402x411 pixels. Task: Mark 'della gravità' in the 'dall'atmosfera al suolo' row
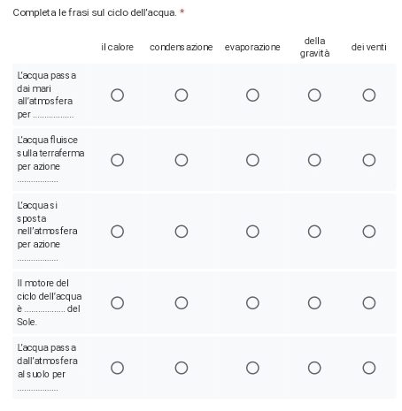(x=314, y=368)
